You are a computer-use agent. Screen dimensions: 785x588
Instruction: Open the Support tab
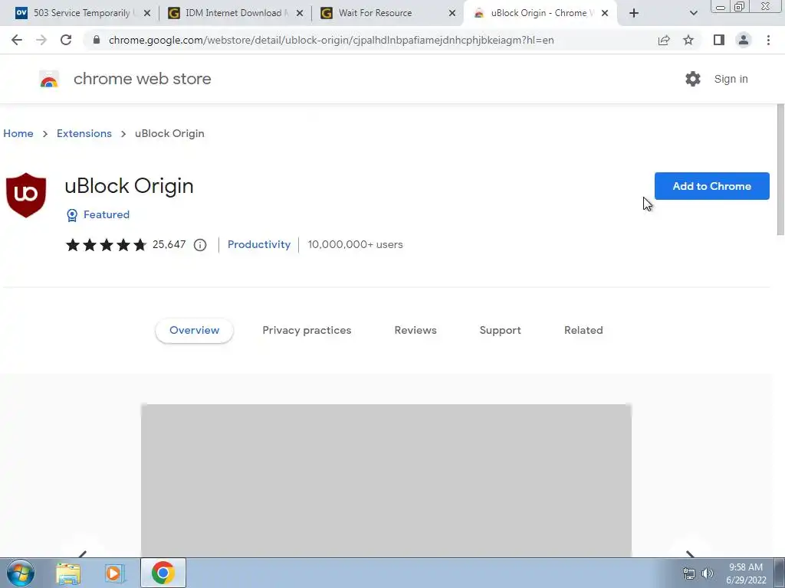(x=500, y=331)
